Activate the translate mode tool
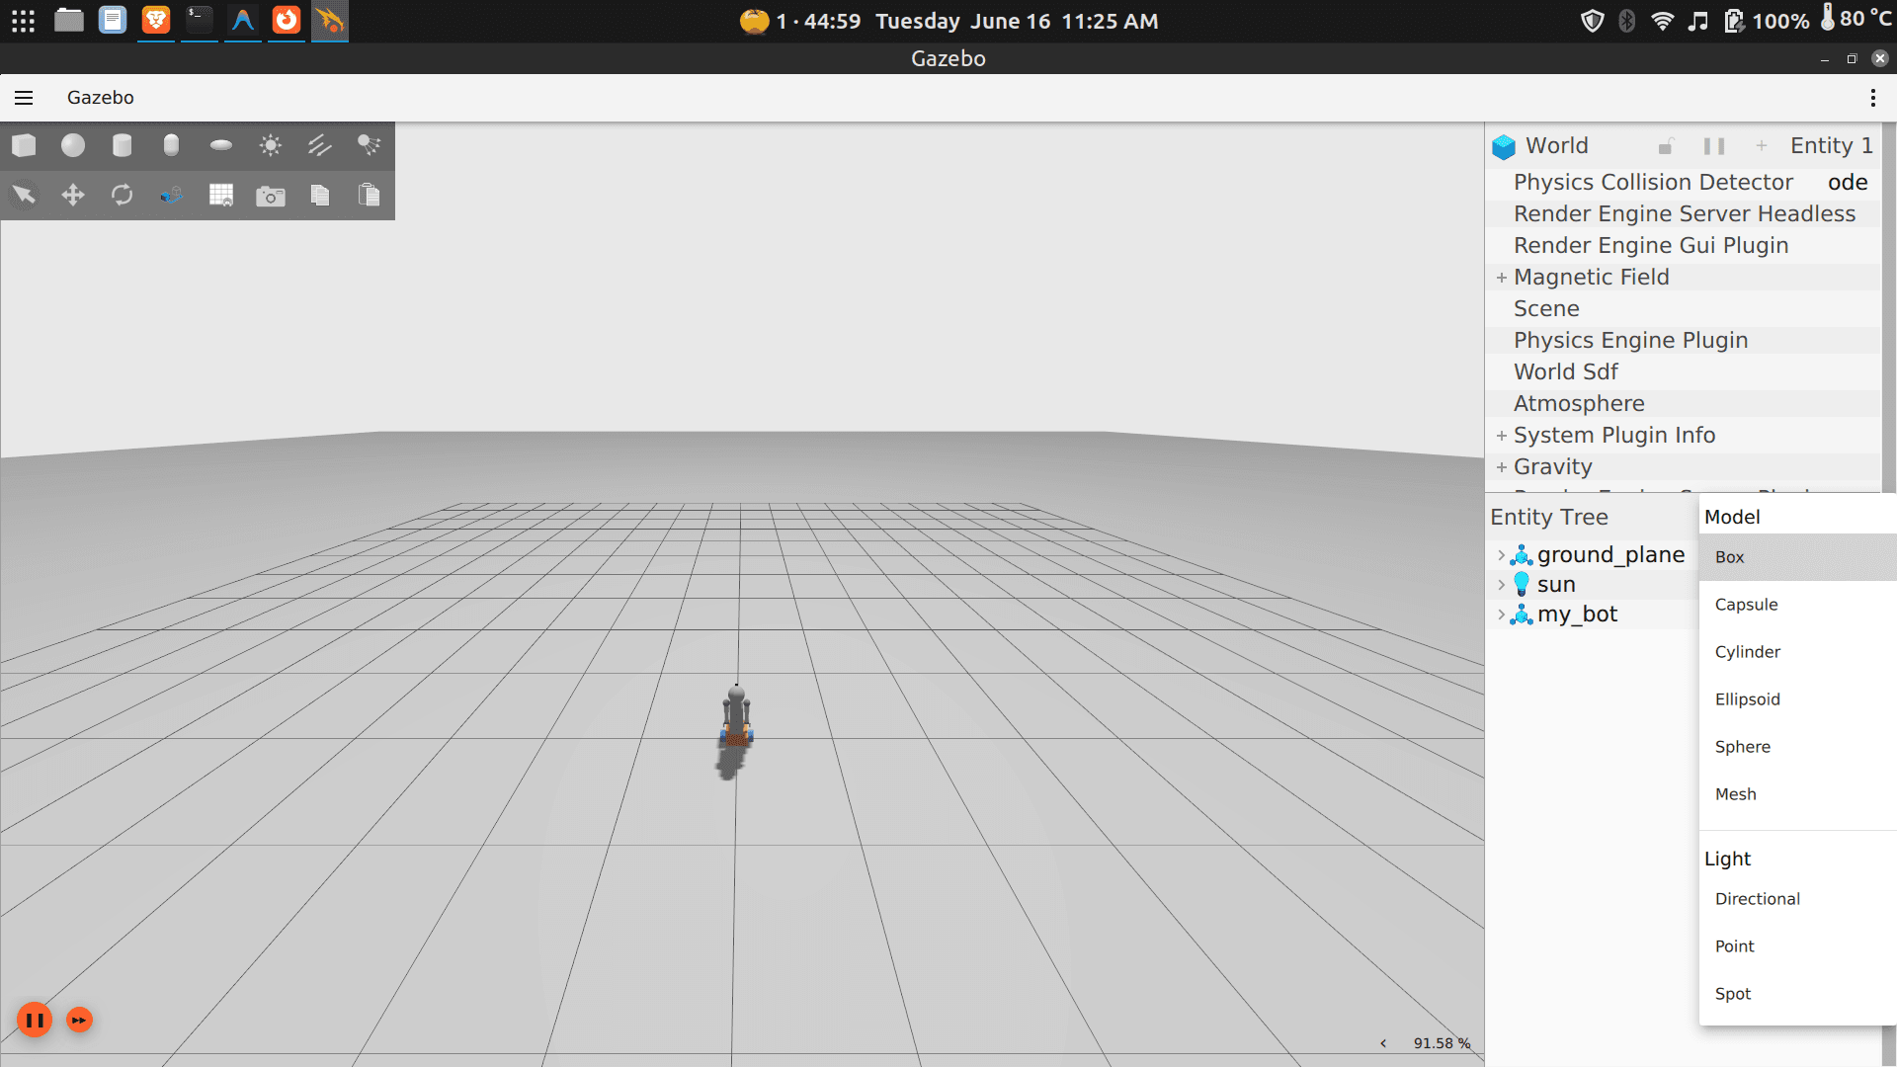 [x=73, y=196]
